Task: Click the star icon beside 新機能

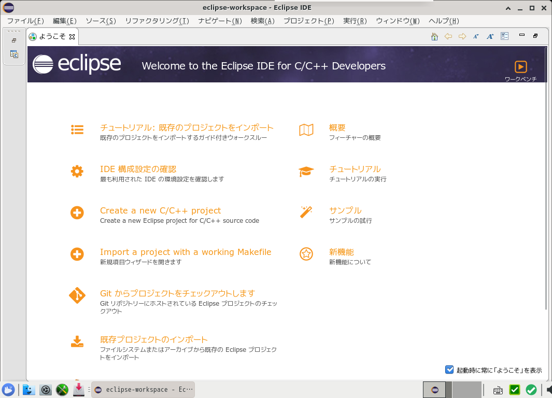Action: click(x=306, y=254)
